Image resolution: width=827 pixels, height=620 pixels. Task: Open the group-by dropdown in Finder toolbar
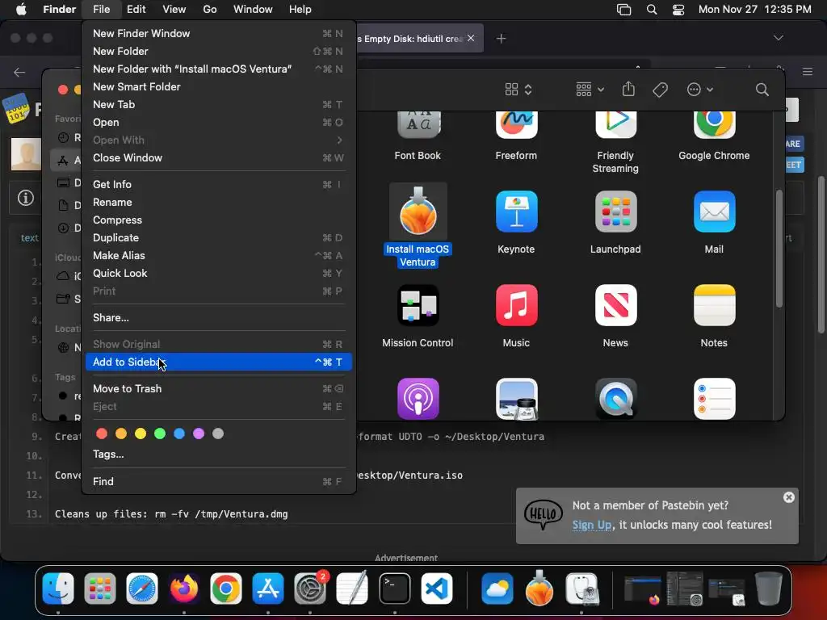point(590,90)
